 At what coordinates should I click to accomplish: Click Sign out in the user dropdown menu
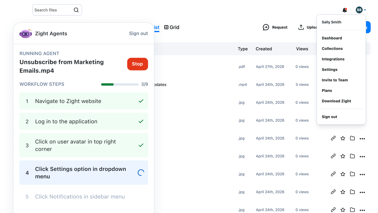329,117
